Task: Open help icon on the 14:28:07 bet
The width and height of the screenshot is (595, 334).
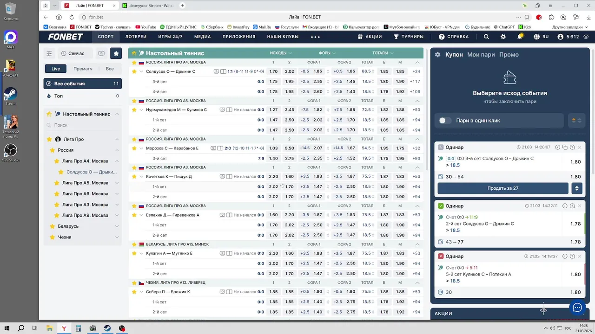Action: (x=572, y=147)
